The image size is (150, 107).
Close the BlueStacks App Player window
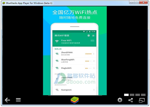[x=143, y=3]
